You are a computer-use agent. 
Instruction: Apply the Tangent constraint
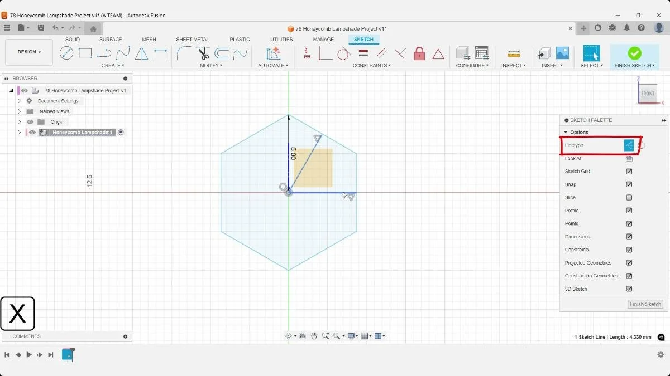(x=344, y=53)
